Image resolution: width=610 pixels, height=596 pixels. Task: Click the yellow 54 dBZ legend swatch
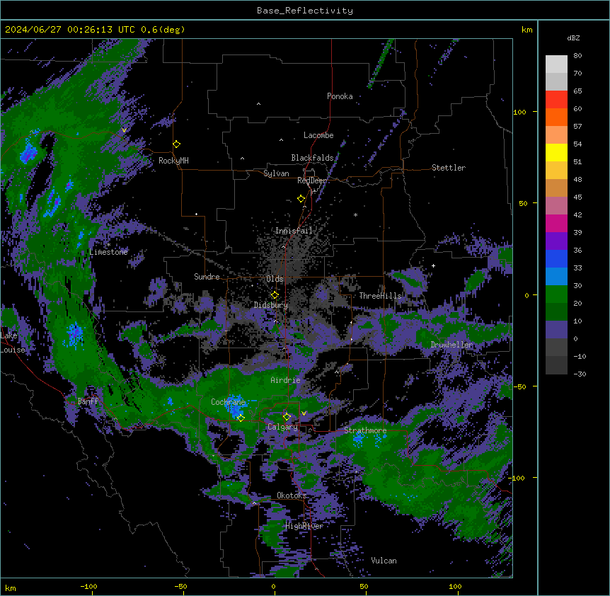coord(556,152)
